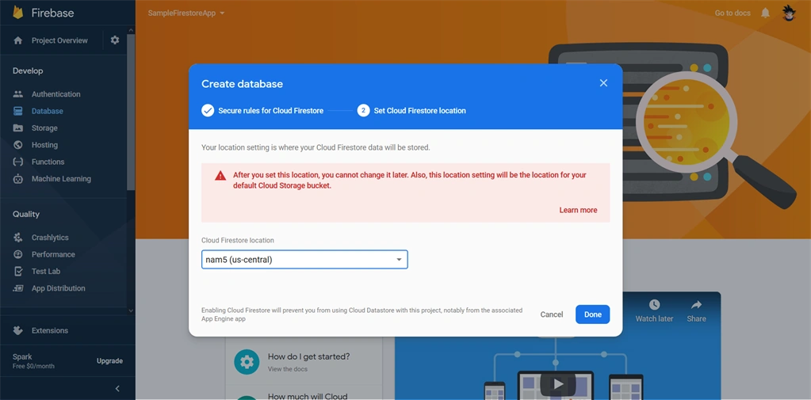
Task: Click the Storage image icon
Action: [18, 128]
